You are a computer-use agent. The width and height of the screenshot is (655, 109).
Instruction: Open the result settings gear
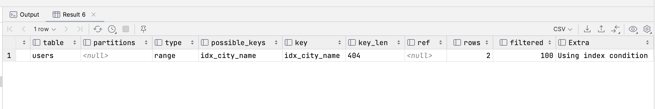pyautogui.click(x=647, y=29)
